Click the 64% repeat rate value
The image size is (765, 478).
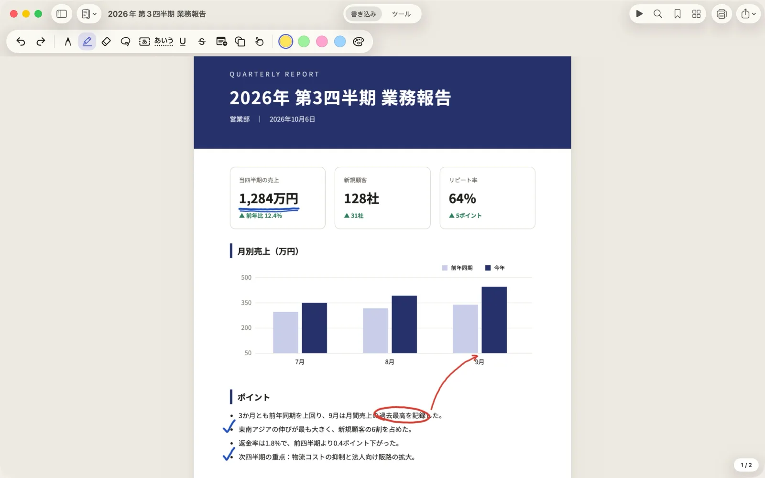click(x=462, y=198)
